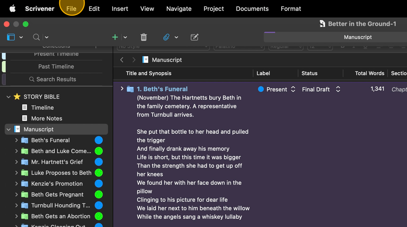Click green label dot for Beth Gets an Abortion
This screenshot has height=227, width=407.
(98, 216)
